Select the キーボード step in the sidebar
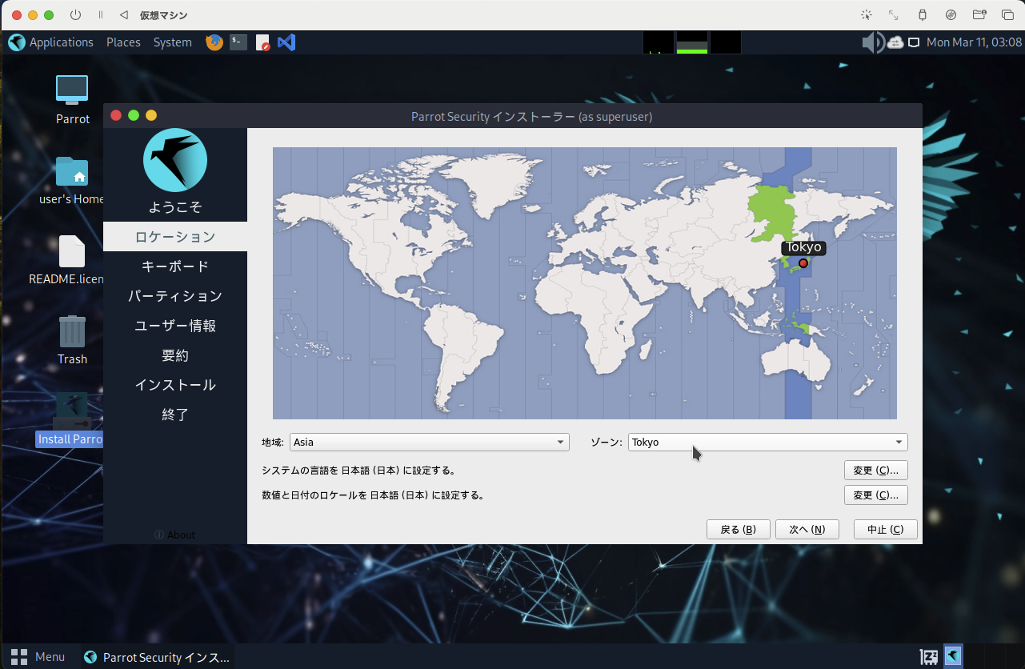Viewport: 1025px width, 669px height. pos(175,266)
